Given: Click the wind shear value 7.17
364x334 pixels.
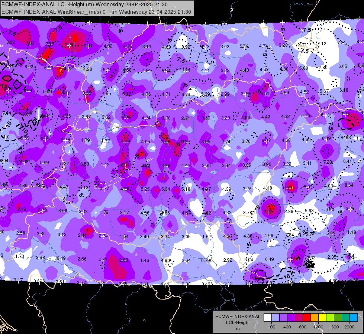Looking at the screenshot, I should (x=50, y=44).
